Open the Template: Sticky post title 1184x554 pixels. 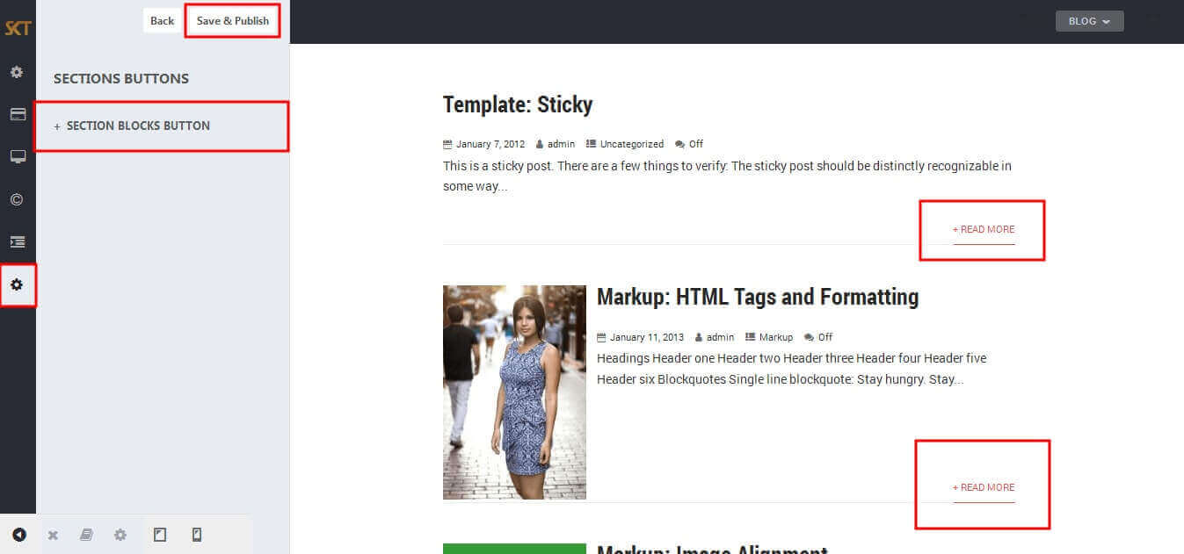(x=518, y=104)
